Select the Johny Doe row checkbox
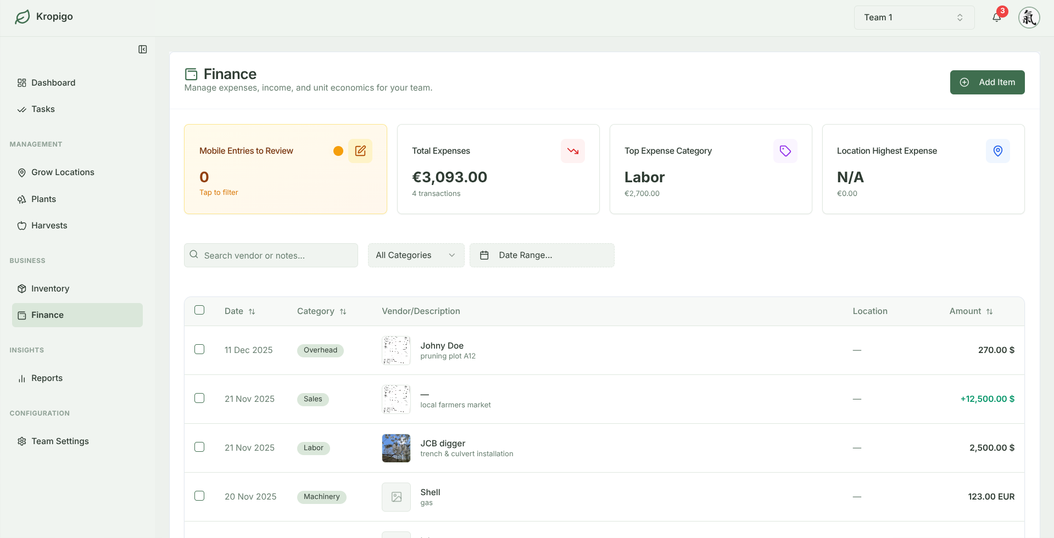This screenshot has width=1054, height=538. coord(199,350)
